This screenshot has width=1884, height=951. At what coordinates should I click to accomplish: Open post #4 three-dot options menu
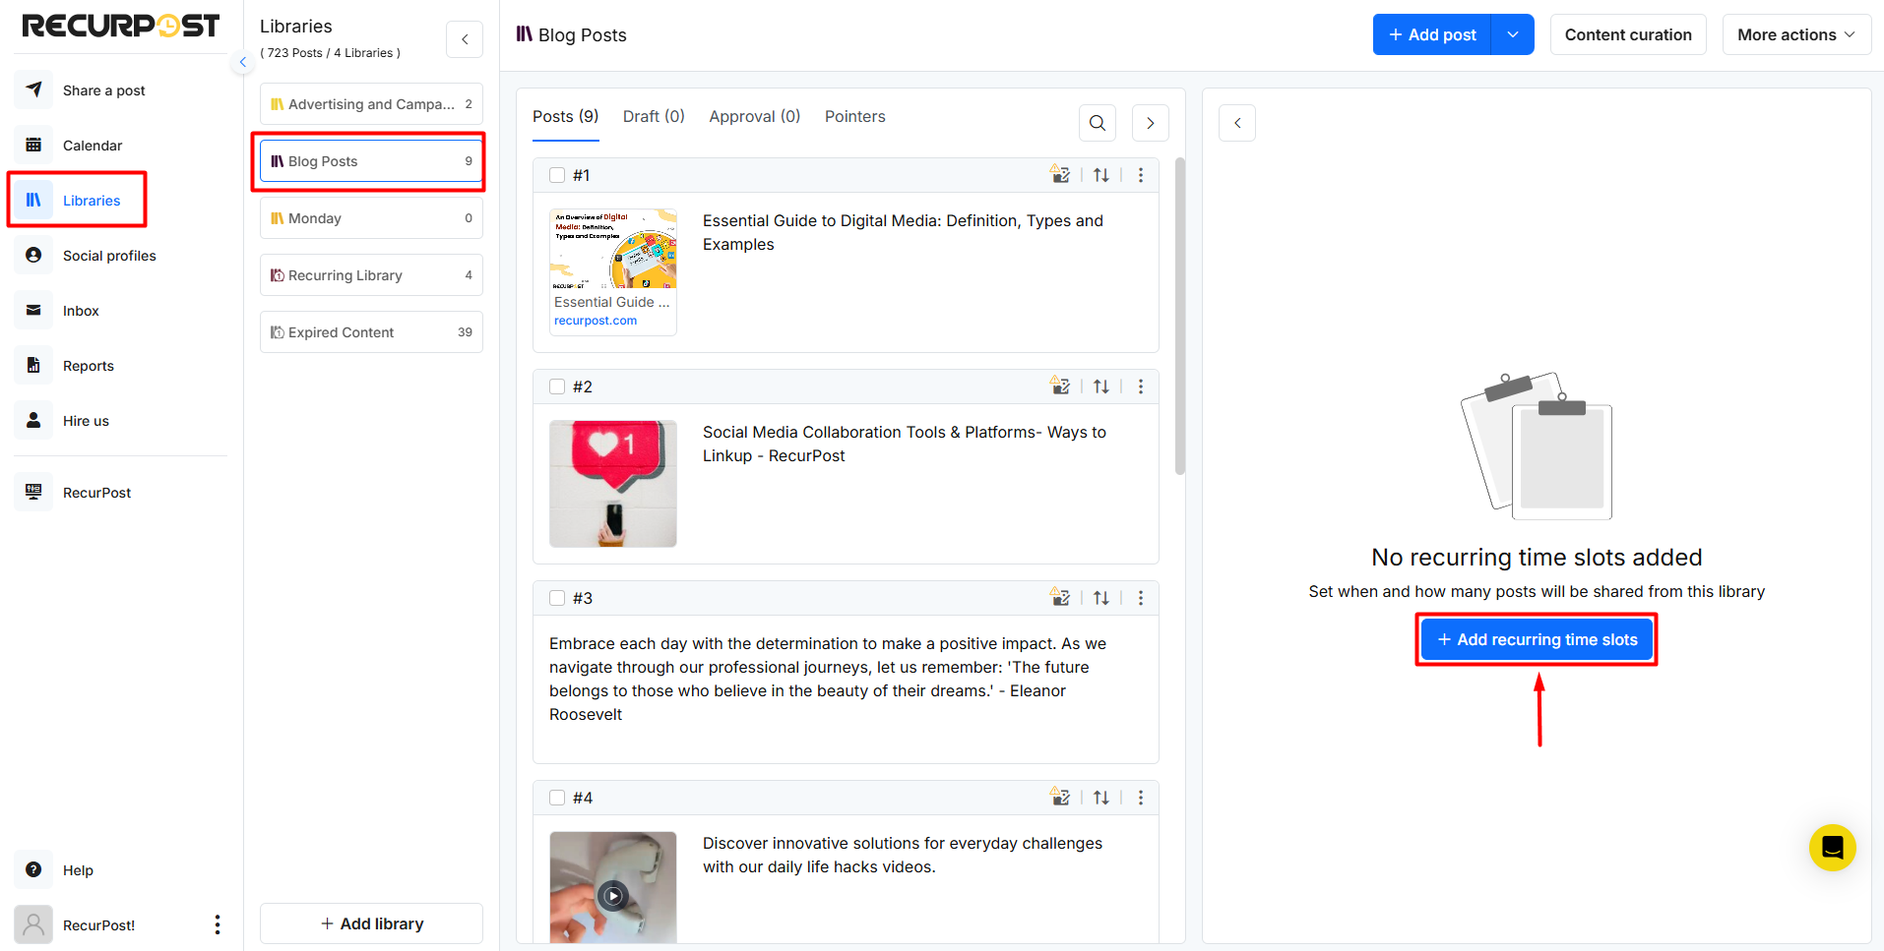coord(1141,798)
